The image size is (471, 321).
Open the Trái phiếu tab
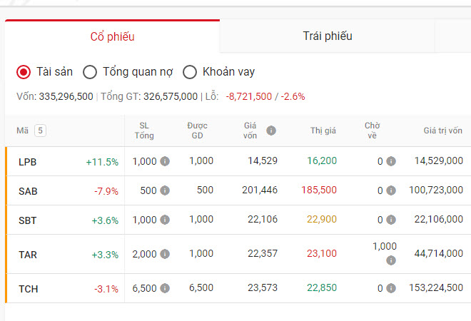tap(327, 36)
